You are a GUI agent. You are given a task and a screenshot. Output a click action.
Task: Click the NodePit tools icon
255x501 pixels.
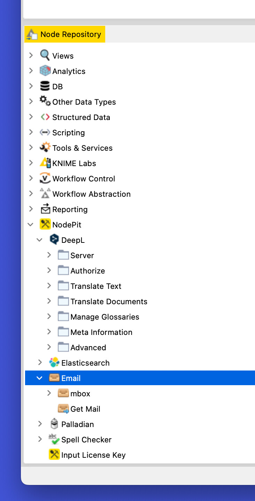[45, 224]
